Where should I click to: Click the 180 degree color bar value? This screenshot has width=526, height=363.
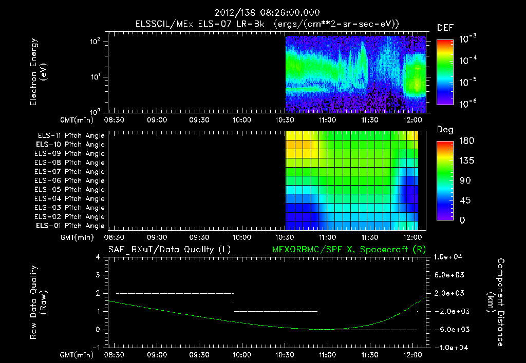(x=466, y=141)
